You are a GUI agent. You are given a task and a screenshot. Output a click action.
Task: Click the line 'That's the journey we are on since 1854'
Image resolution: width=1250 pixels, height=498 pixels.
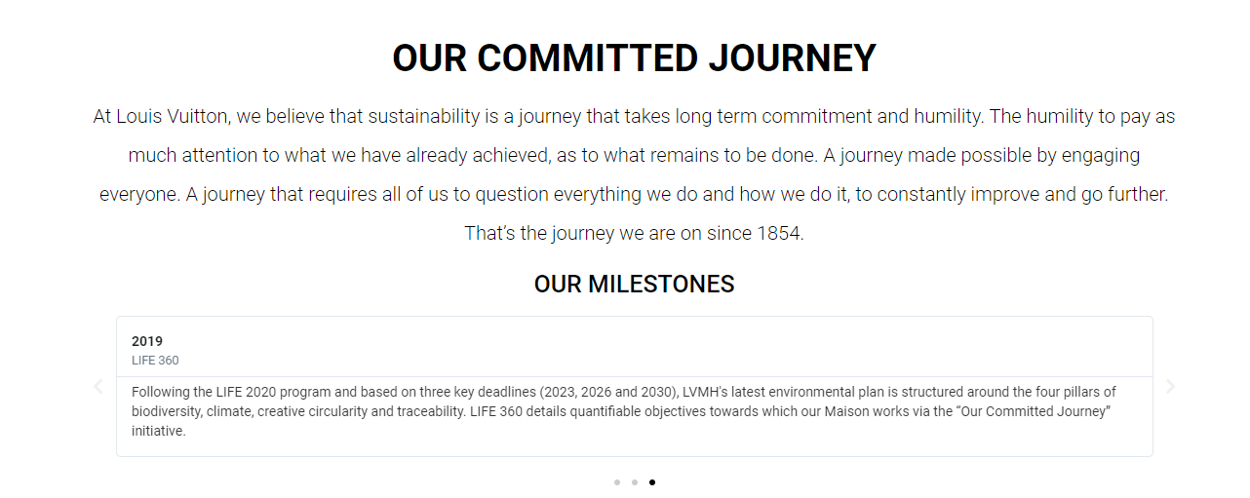tap(634, 234)
